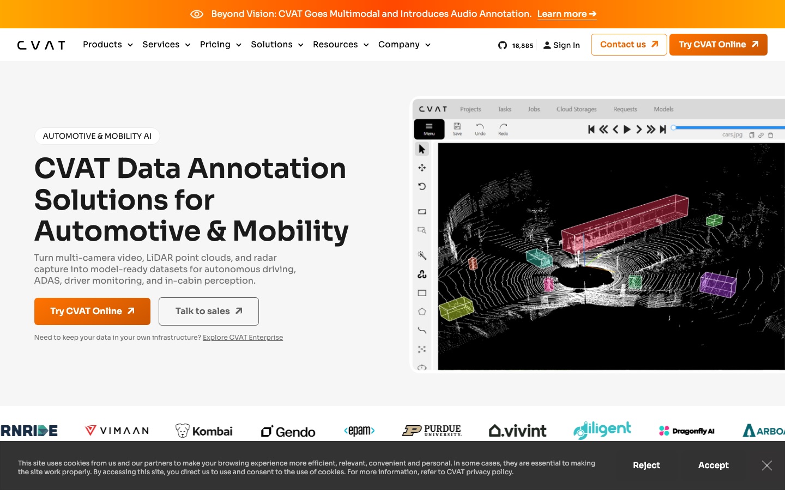Select the move tool in the sidebar
Viewport: 785px width, 490px height.
tap(422, 168)
